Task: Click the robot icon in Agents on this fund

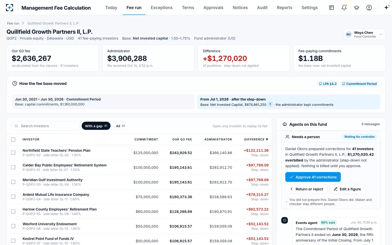Action: pyautogui.click(x=285, y=124)
